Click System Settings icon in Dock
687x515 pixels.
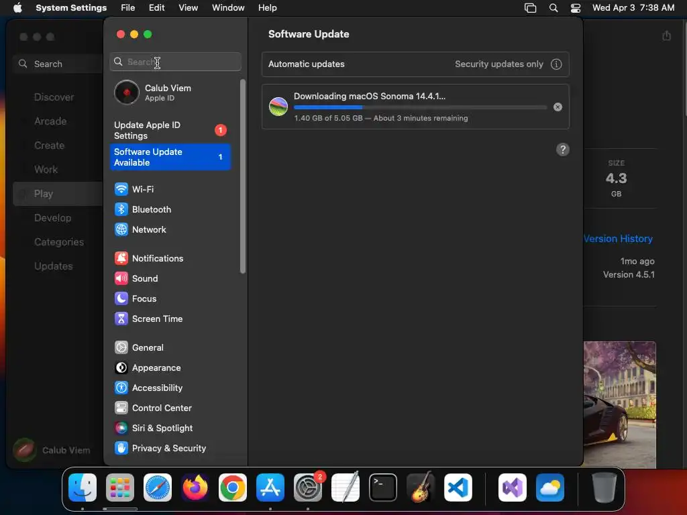coord(308,488)
